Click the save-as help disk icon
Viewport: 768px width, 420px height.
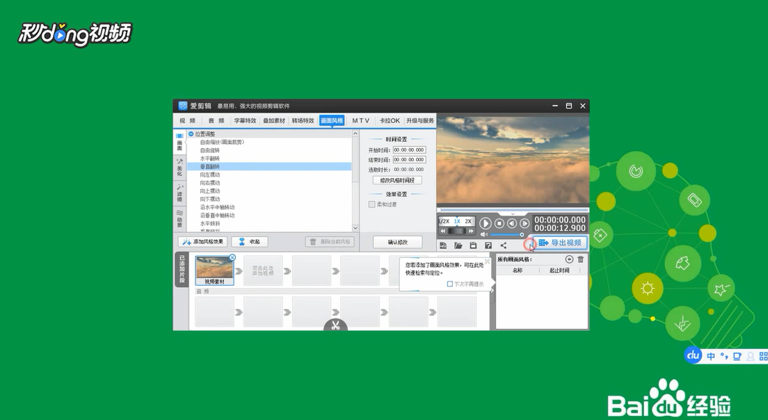point(488,245)
